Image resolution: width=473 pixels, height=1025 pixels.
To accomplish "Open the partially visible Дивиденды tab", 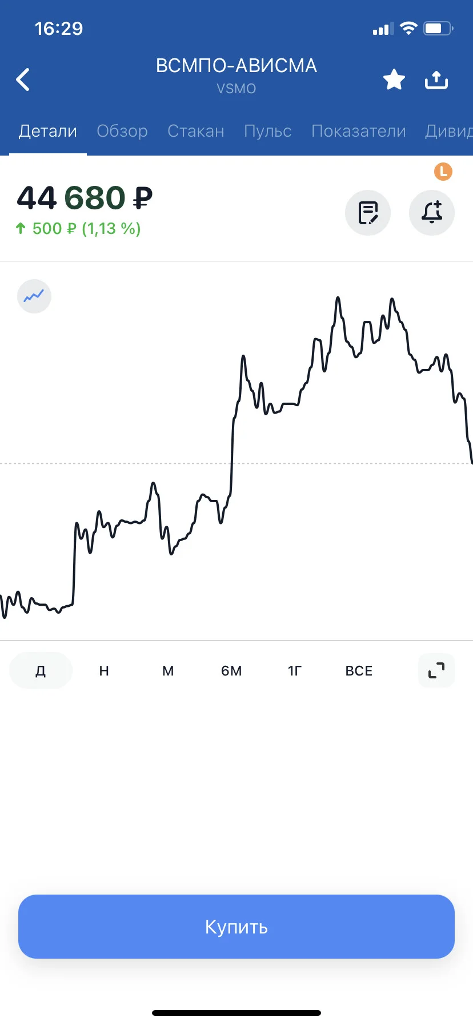I will coord(449,131).
